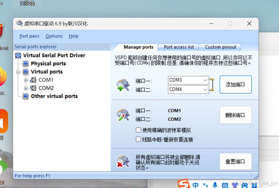Open the Sogou input method S icon
This screenshot has height=188, width=279.
tap(184, 184)
